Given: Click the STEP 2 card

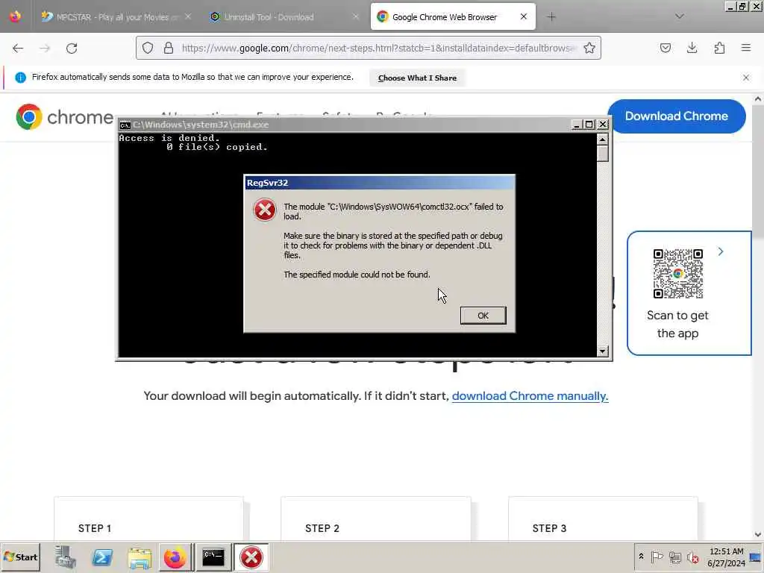Looking at the screenshot, I should pyautogui.click(x=376, y=519).
